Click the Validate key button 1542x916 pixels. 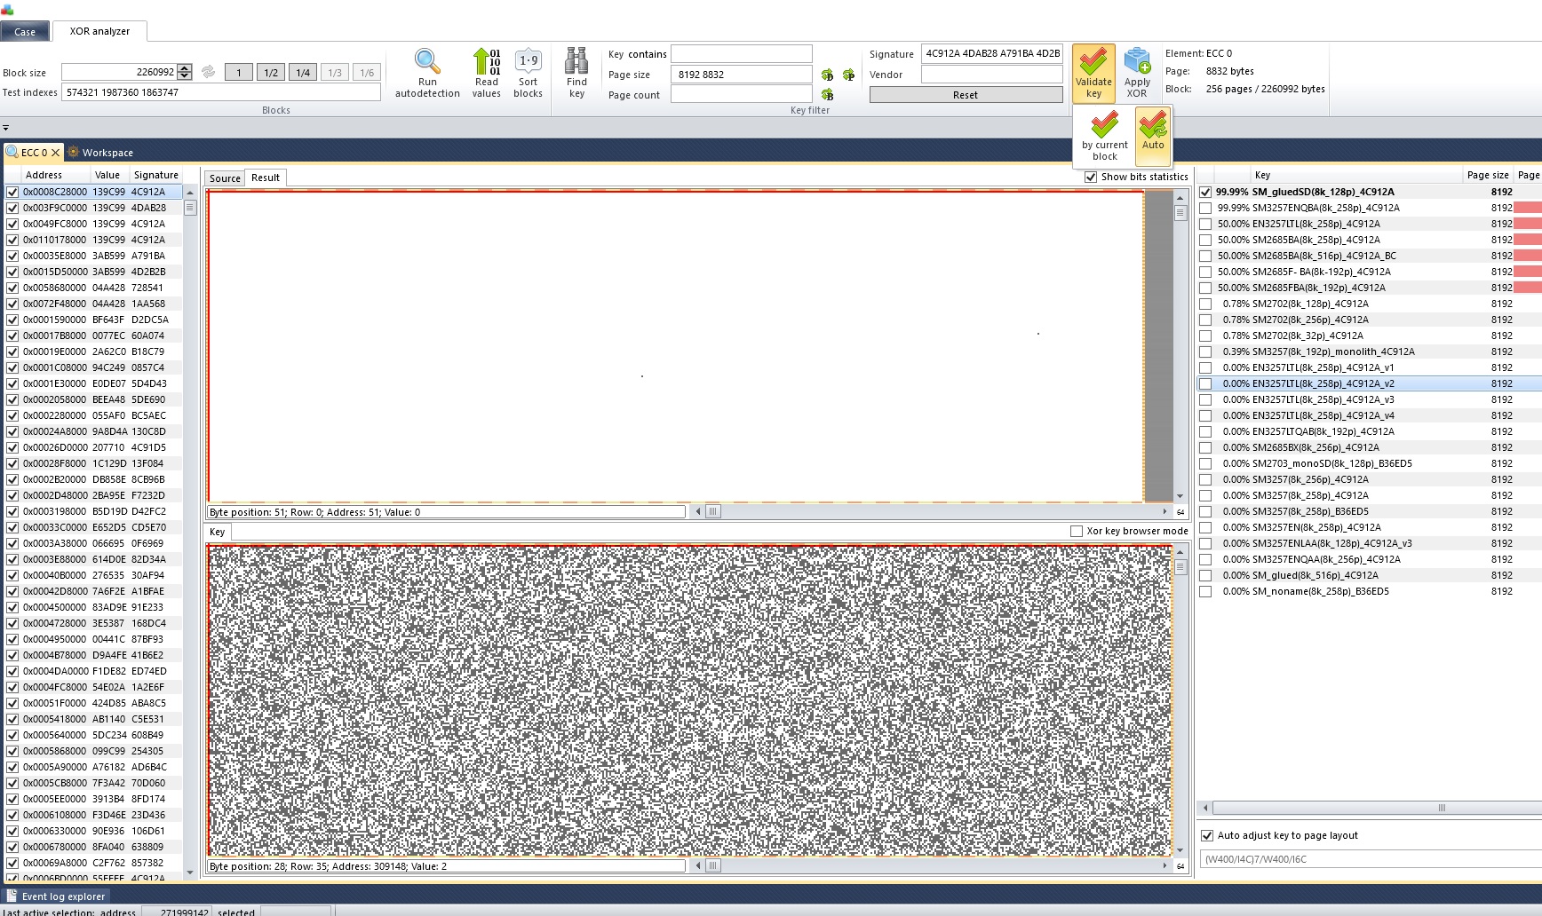point(1093,73)
